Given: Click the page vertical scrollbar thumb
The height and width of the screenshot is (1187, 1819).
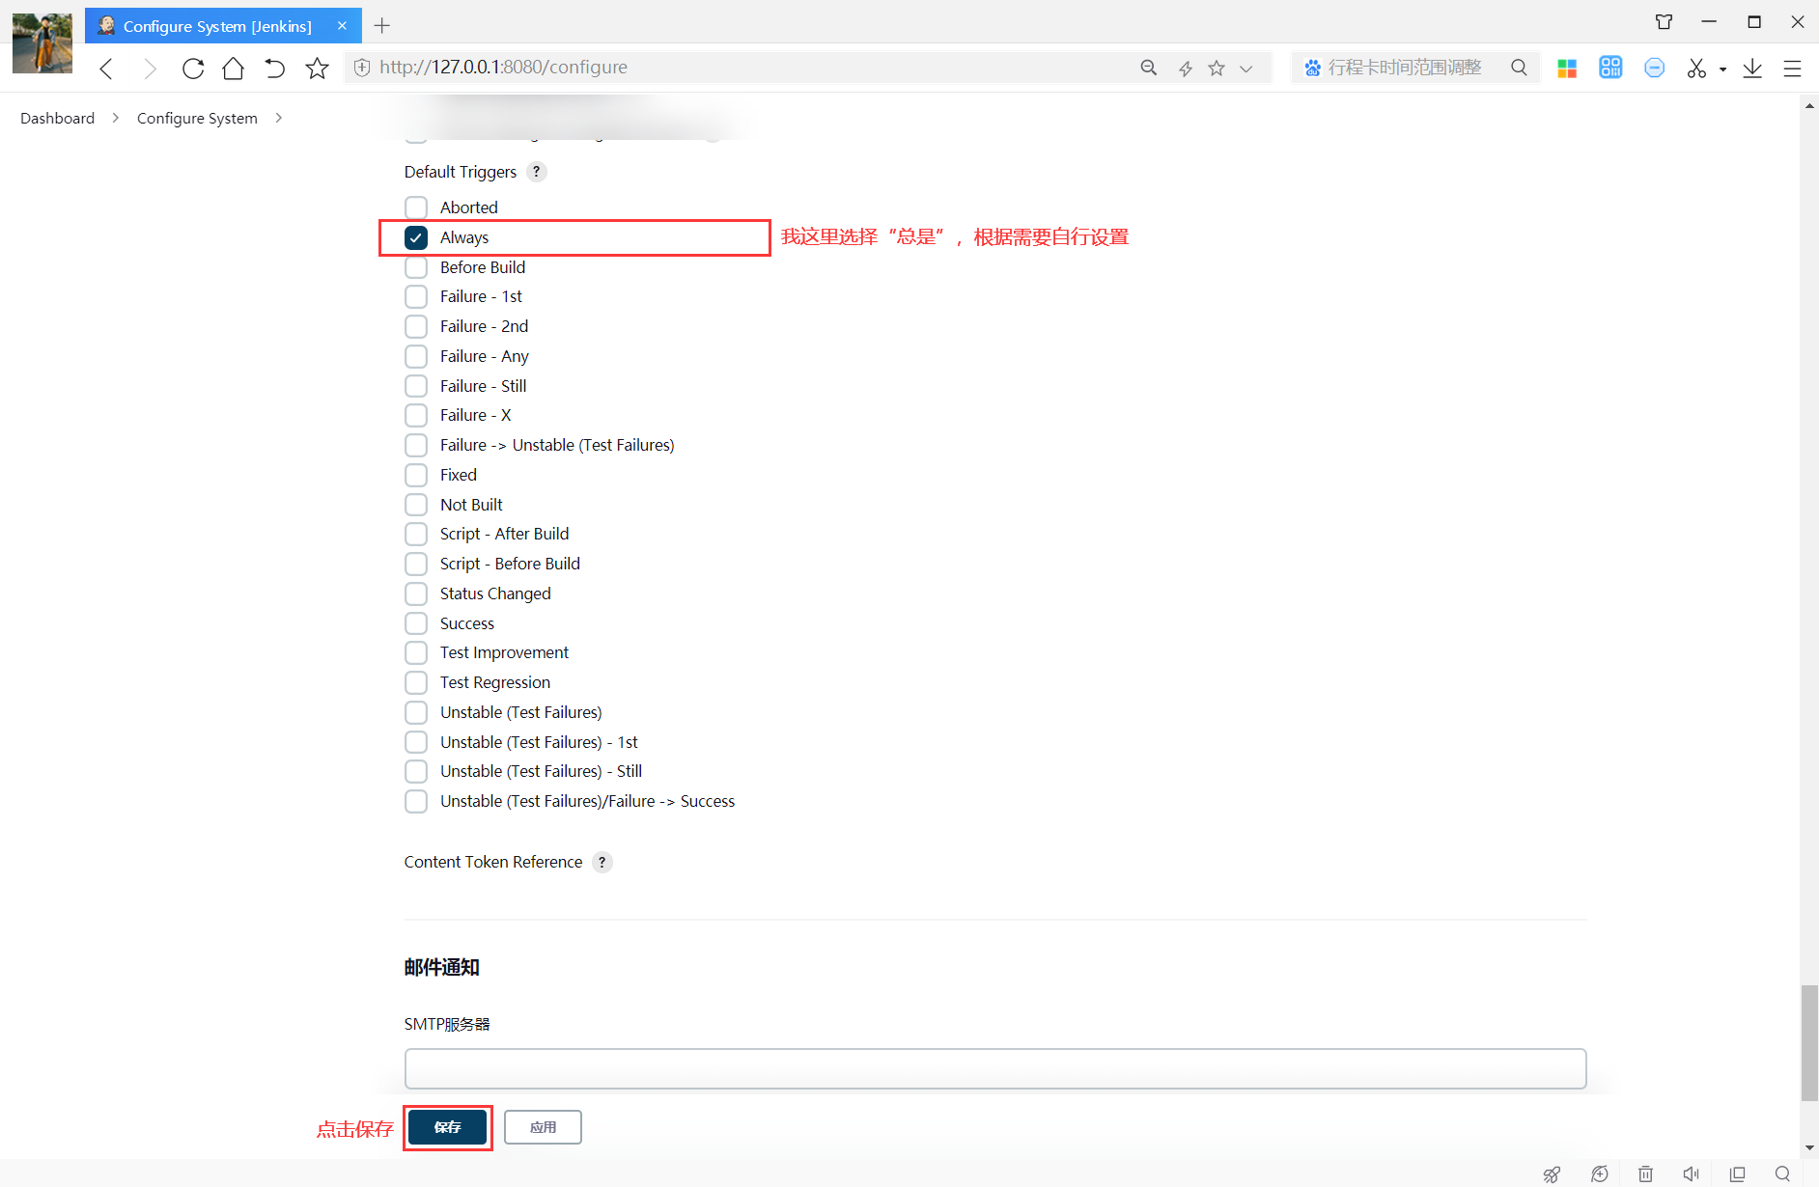Looking at the screenshot, I should (x=1809, y=1042).
